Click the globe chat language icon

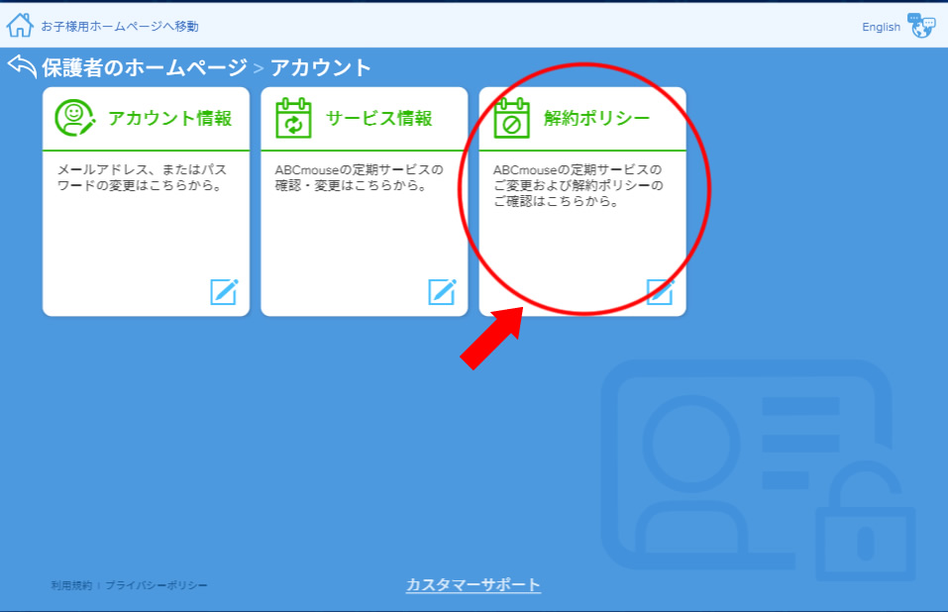coord(921,26)
